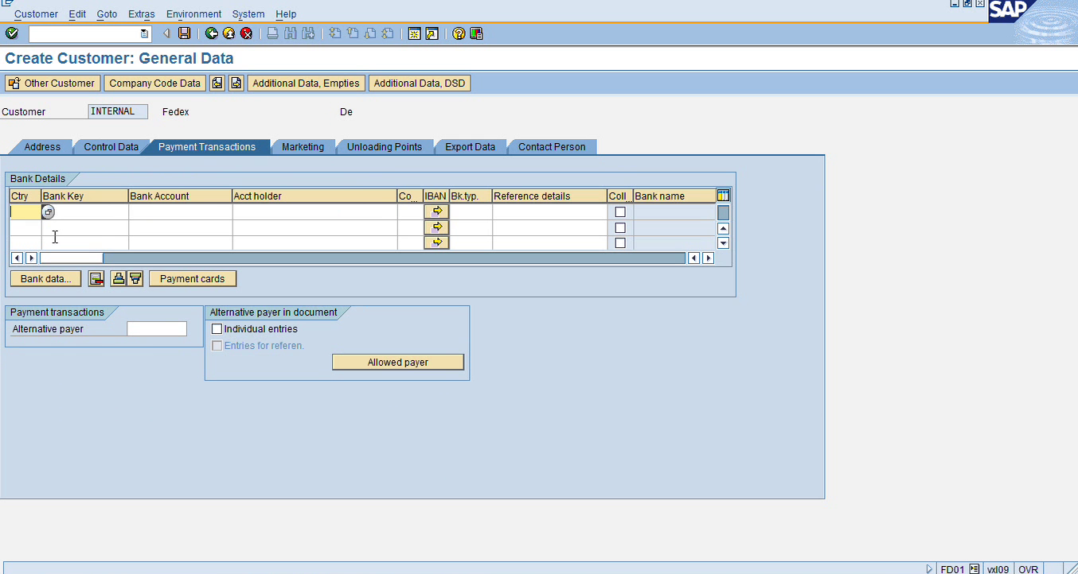Switch to the Control Data tab
The image size is (1078, 574).
[111, 147]
